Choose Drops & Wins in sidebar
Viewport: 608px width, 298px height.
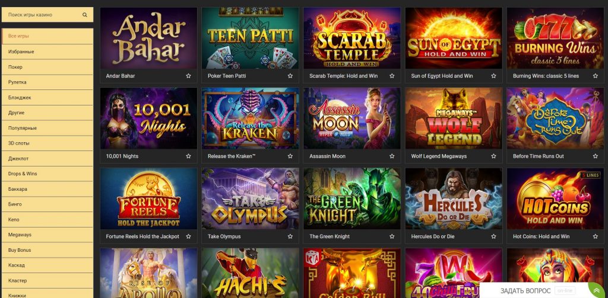click(x=47, y=174)
